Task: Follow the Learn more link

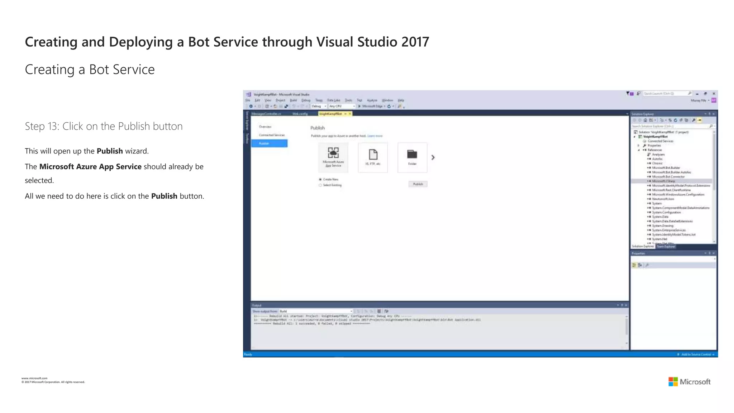Action: (375, 136)
